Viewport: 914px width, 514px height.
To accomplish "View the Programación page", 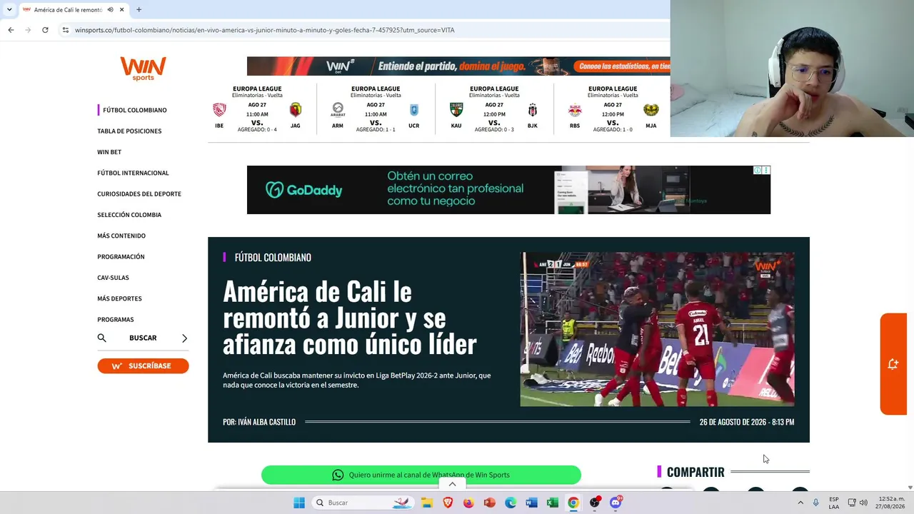I will 121,257.
